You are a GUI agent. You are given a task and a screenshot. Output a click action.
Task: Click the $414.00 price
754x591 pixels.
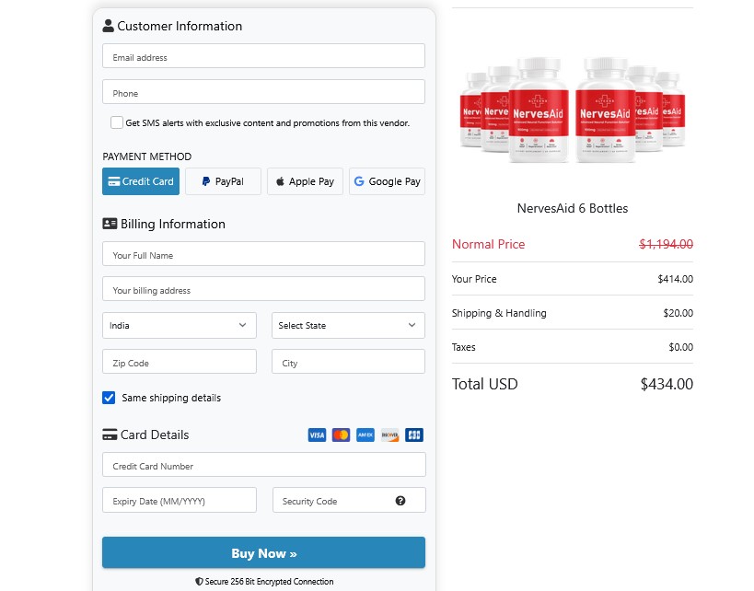coord(675,279)
